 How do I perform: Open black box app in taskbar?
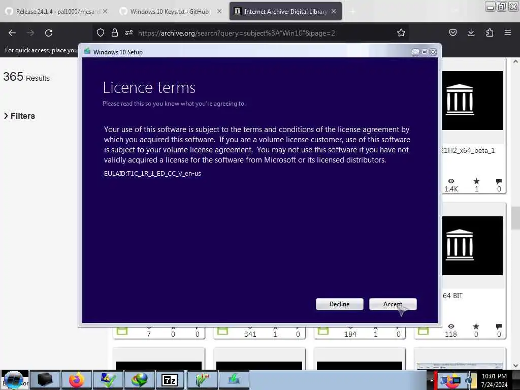[x=45, y=380]
